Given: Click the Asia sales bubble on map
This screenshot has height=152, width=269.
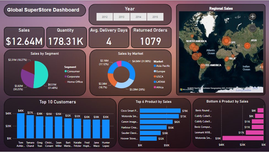Looking at the screenshot, I should (x=247, y=46).
